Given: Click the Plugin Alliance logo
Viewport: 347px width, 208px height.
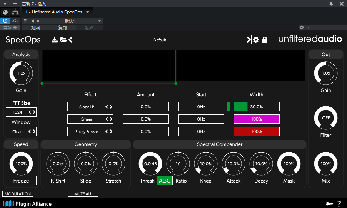Looking at the screenshot, I should pyautogui.click(x=27, y=203).
